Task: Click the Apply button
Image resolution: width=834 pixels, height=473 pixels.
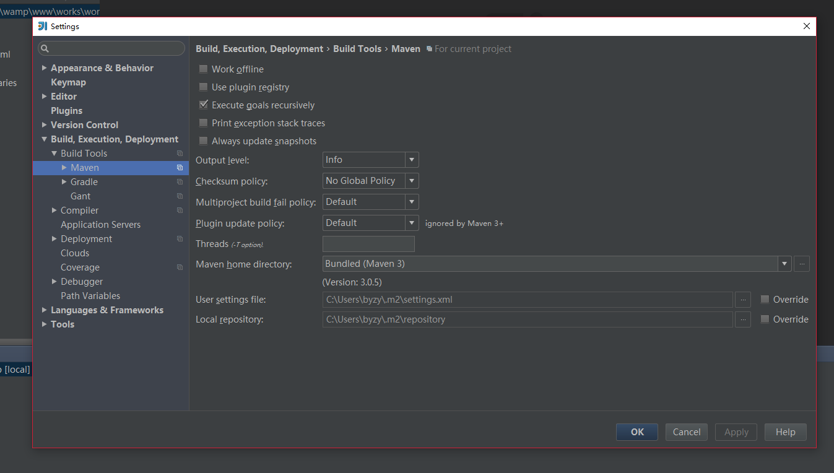Action: tap(736, 432)
